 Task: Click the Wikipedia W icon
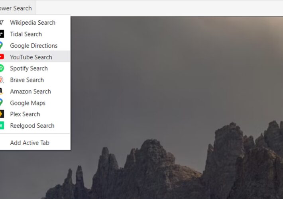[2, 23]
